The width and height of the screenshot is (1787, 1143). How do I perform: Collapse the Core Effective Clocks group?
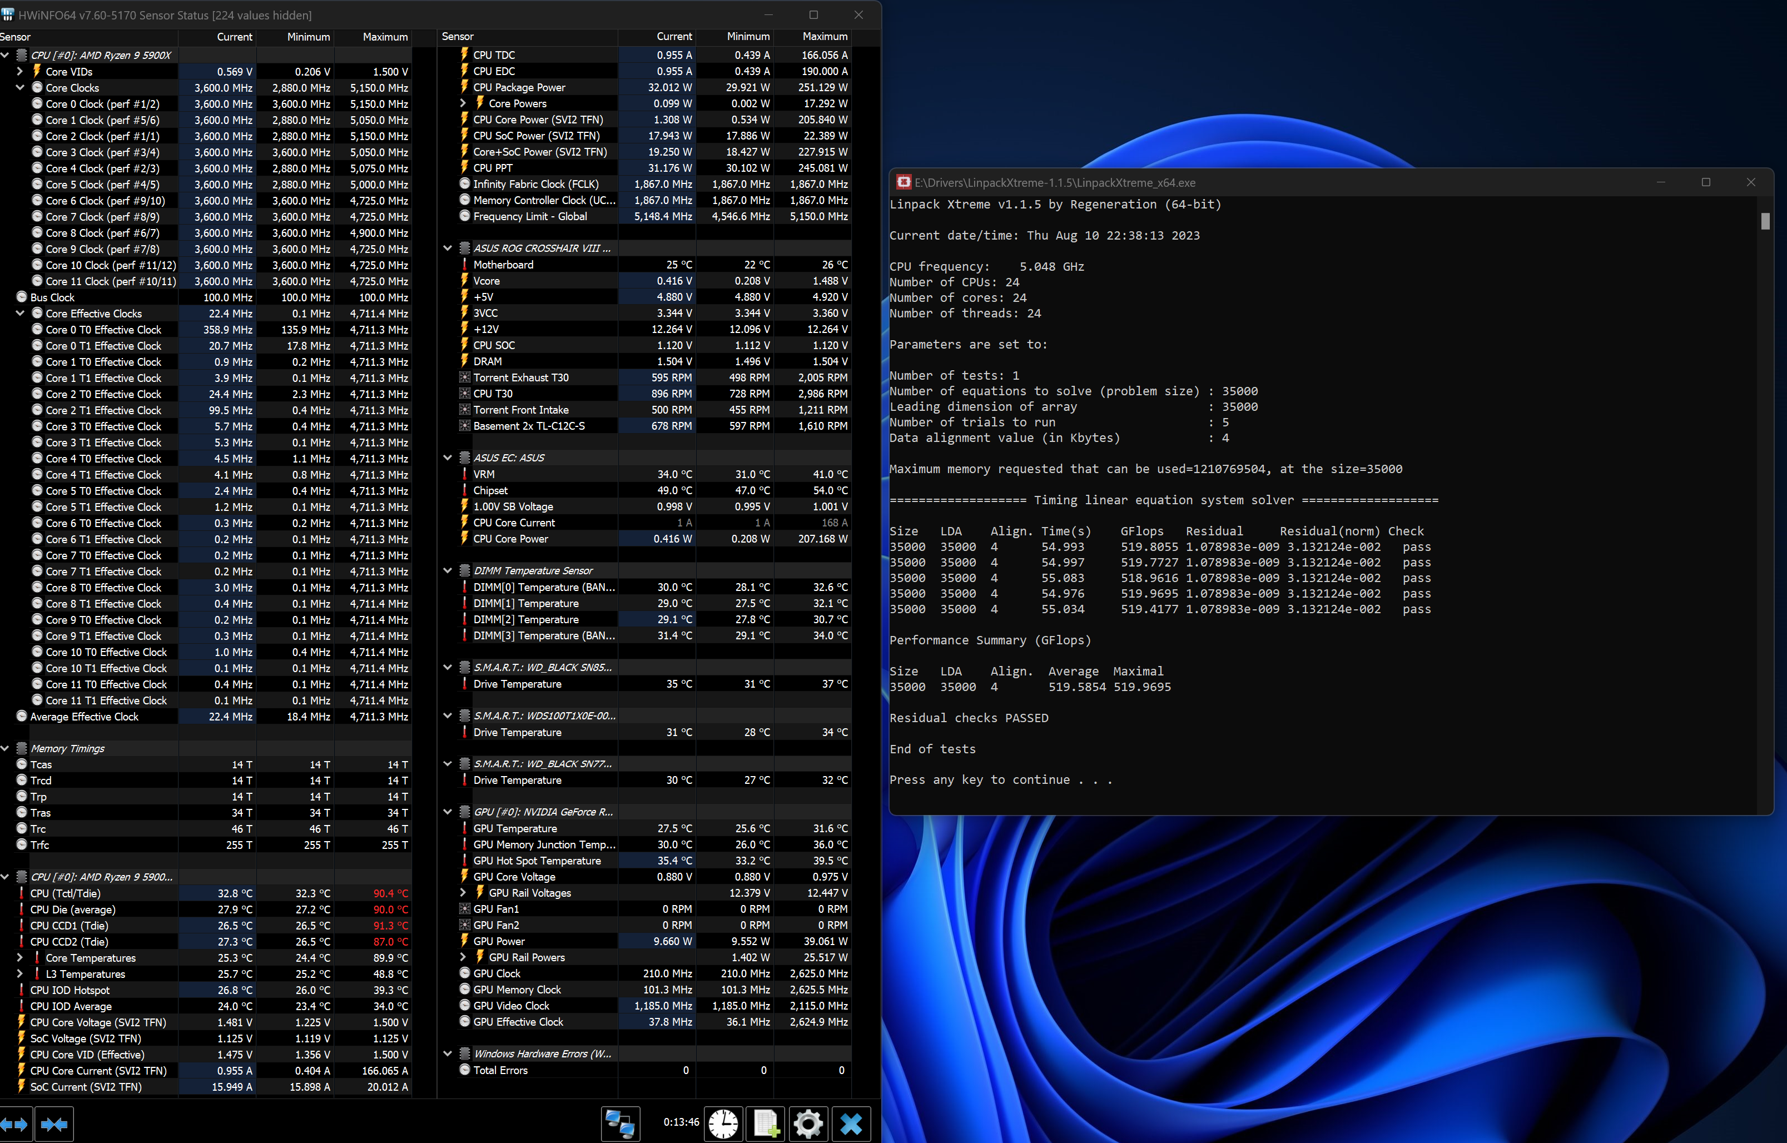pyautogui.click(x=20, y=313)
